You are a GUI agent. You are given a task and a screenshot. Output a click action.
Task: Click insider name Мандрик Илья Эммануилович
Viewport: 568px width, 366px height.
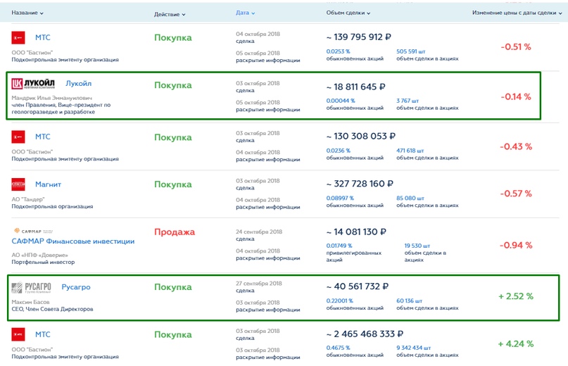52,98
